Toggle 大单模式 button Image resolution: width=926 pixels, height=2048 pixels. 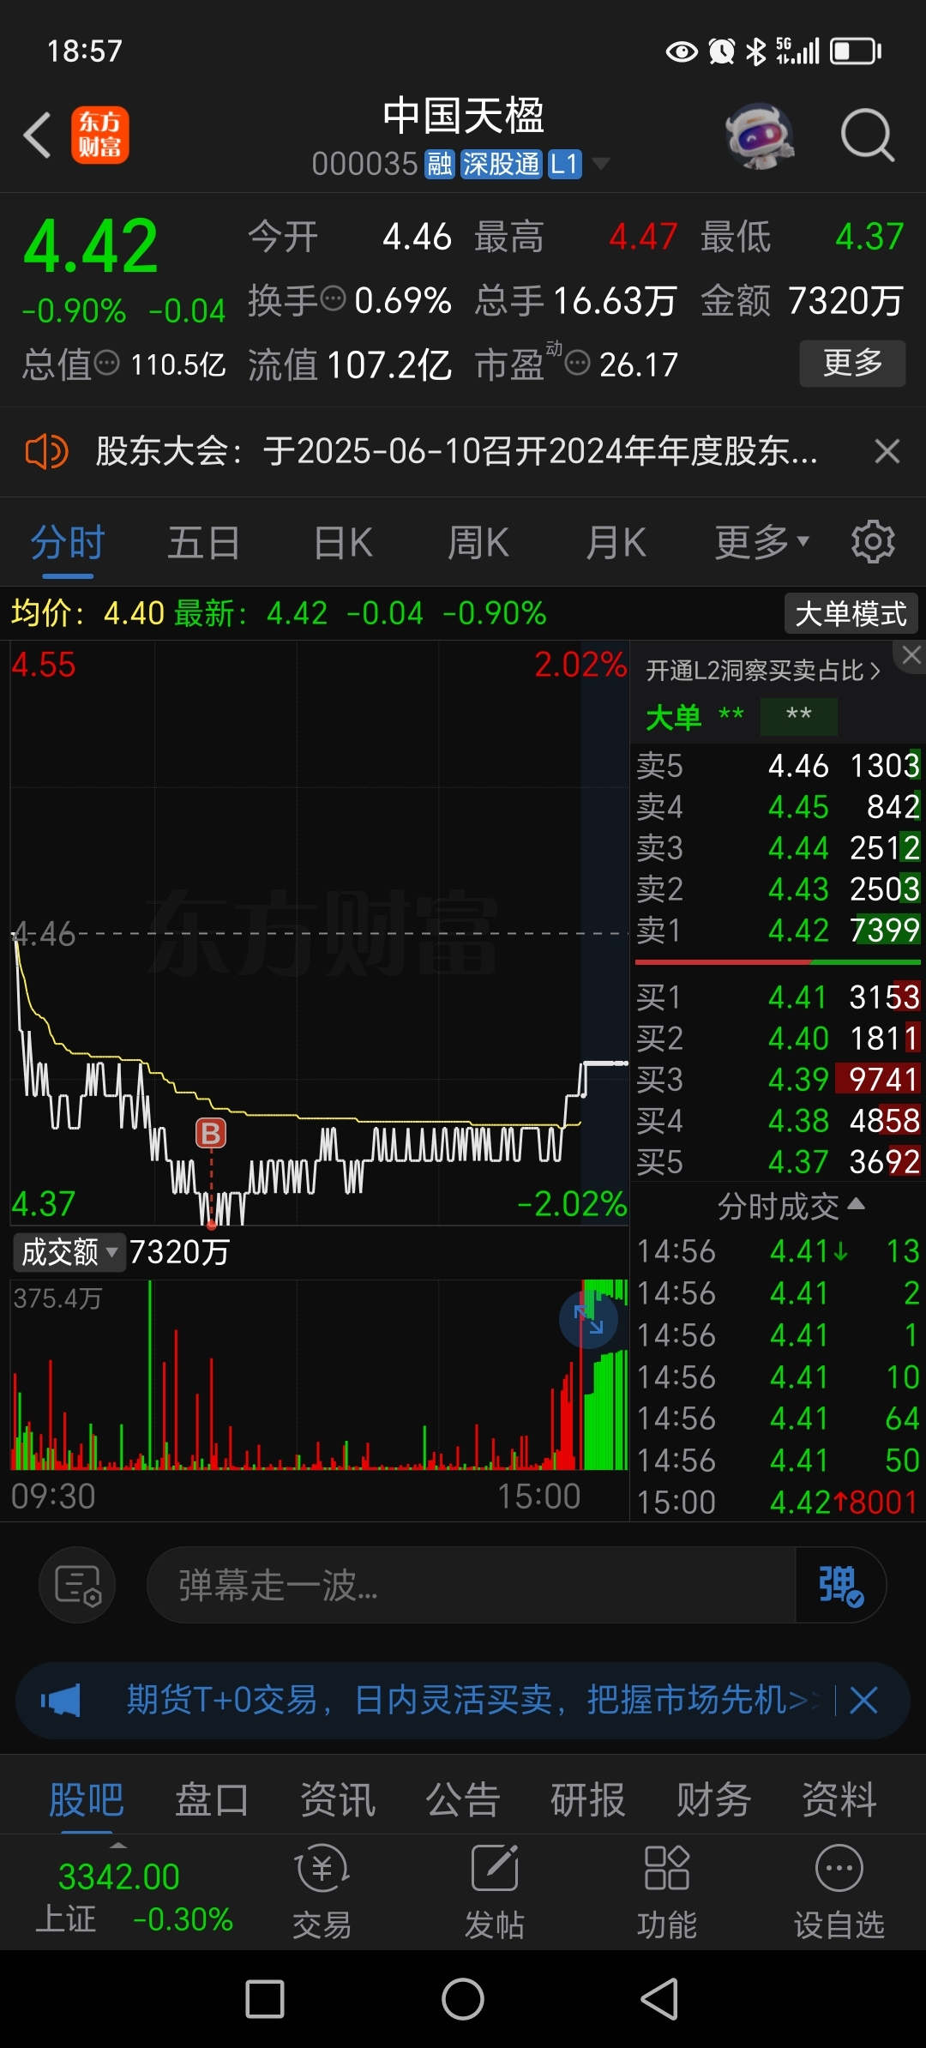pyautogui.click(x=851, y=614)
